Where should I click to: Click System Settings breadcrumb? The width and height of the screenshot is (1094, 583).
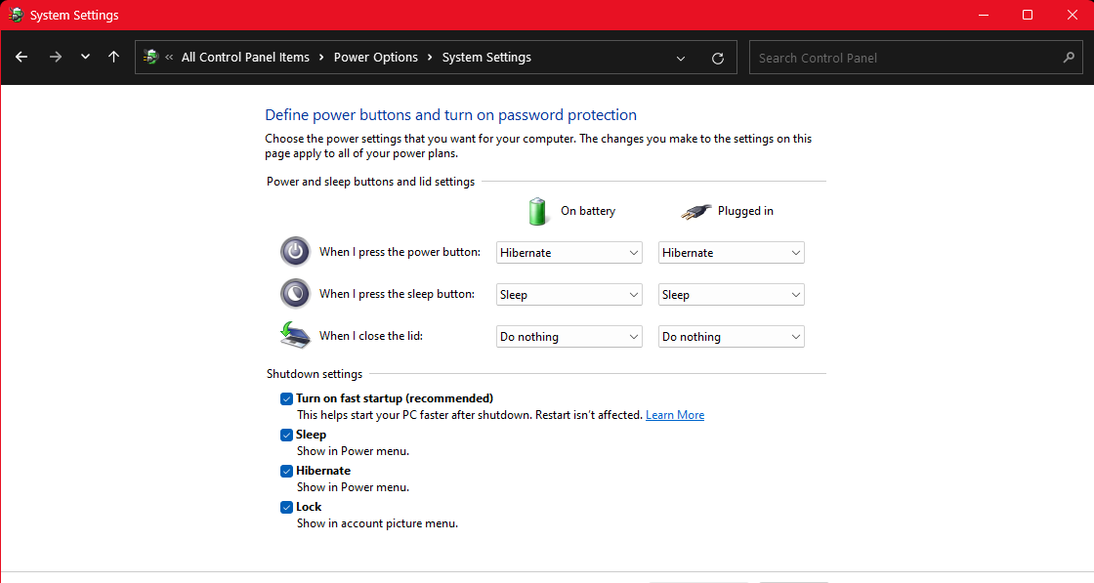(x=486, y=58)
